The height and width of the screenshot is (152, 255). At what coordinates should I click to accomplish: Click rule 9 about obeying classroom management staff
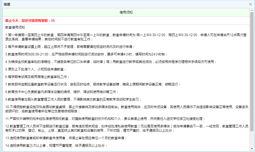tap(73, 99)
